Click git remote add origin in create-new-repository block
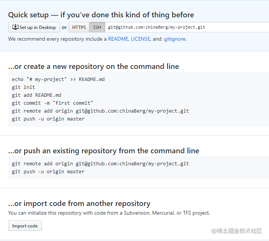269x241 pixels. (x=100, y=111)
